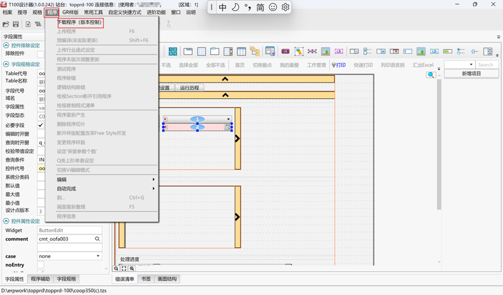Open the GR样版 menu
This screenshot has width=503, height=295.
coord(70,12)
